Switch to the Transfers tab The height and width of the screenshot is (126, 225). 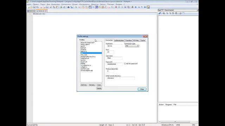128,41
